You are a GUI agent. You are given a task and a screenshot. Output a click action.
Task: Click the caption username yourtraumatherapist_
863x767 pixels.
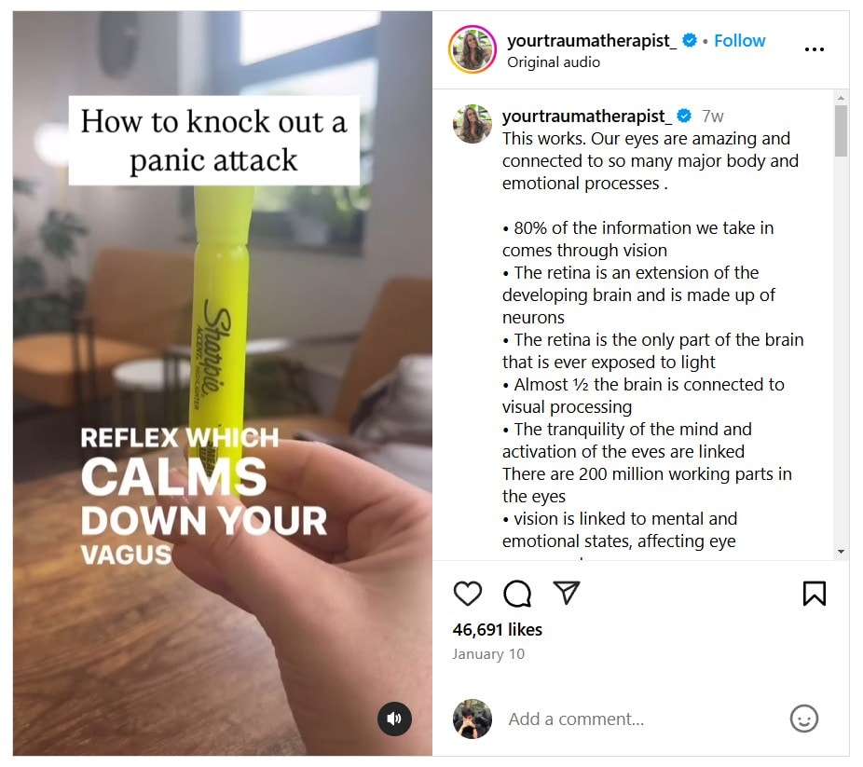[x=586, y=116]
